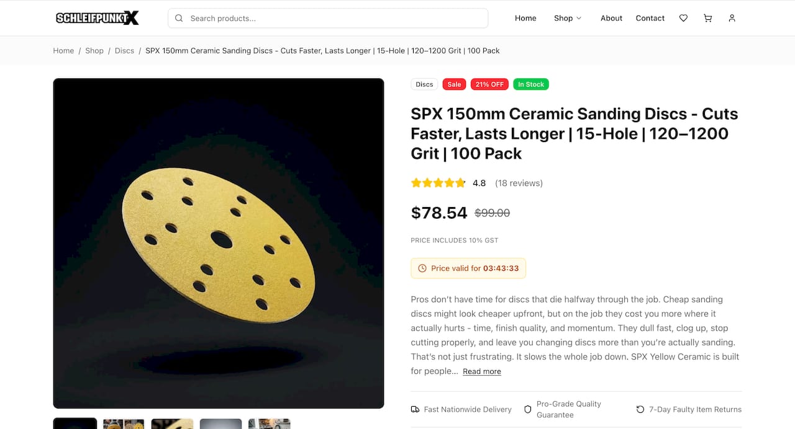The width and height of the screenshot is (795, 429).
Task: Click the Discs category tag
Action: tap(424, 84)
